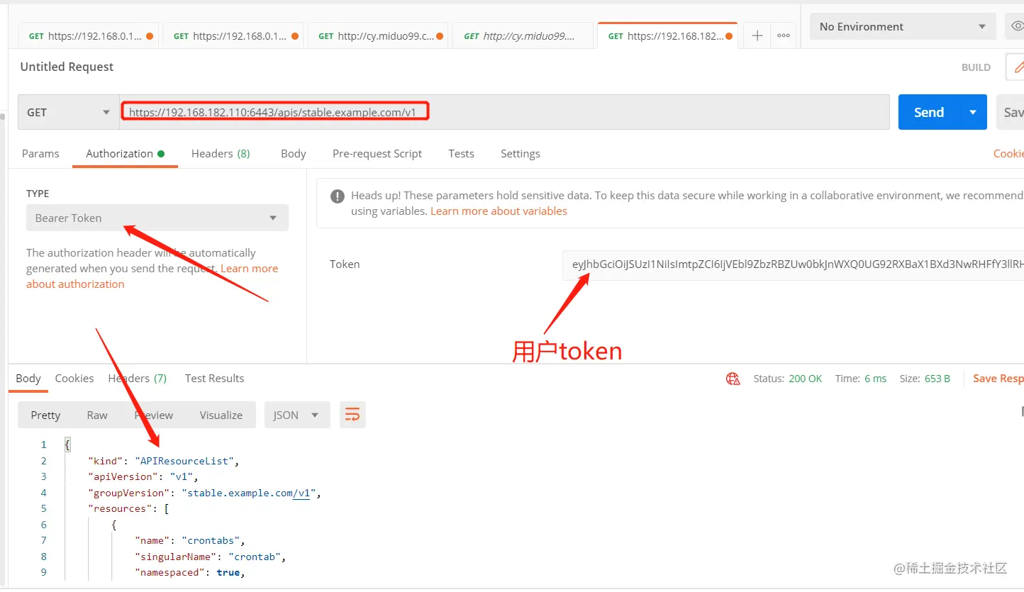Select the response Body tab
Viewport: 1024px width, 592px height.
[x=28, y=378]
